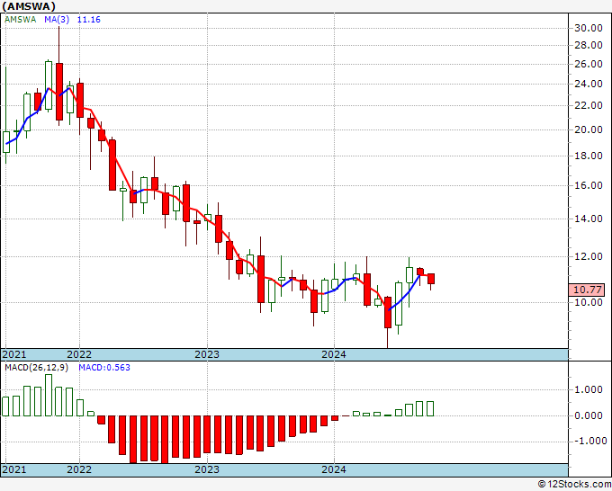Click the 28.00 price axis label
Viewport: 612px width, 491px height.
click(589, 45)
